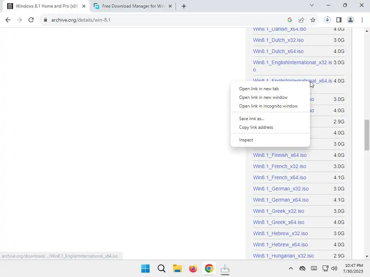This screenshot has height=277, width=370.
Task: Close the Free Download Manager tab
Action: point(170,6)
